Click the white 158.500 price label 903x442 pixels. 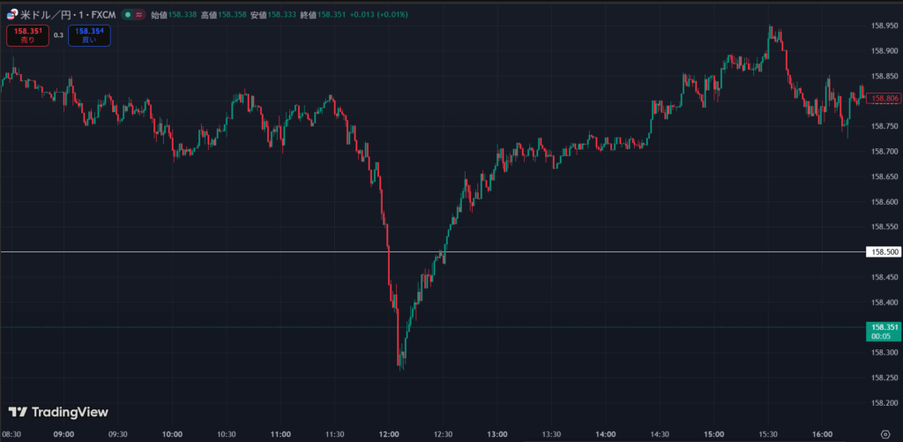pyautogui.click(x=884, y=252)
